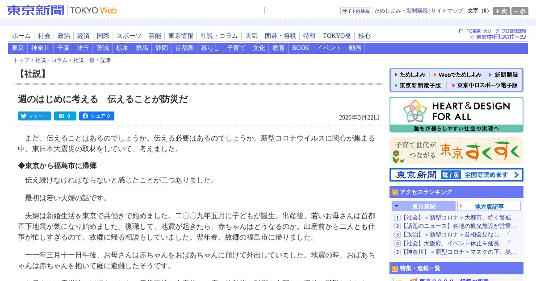Select 静岡 in the regional nav bar
This screenshot has width=536, height=281.
[162, 48]
